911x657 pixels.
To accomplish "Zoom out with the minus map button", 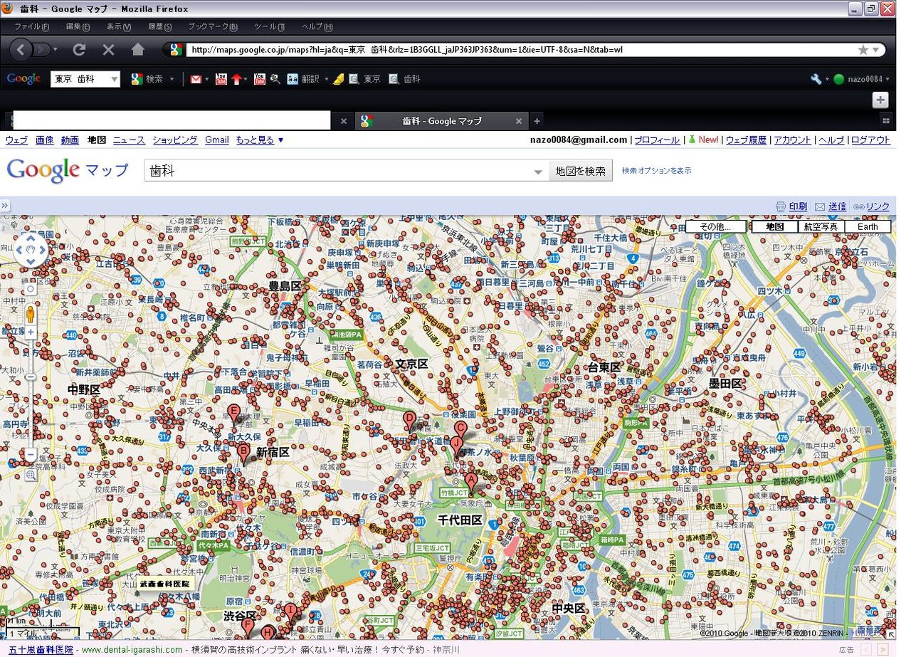I will click(31, 455).
